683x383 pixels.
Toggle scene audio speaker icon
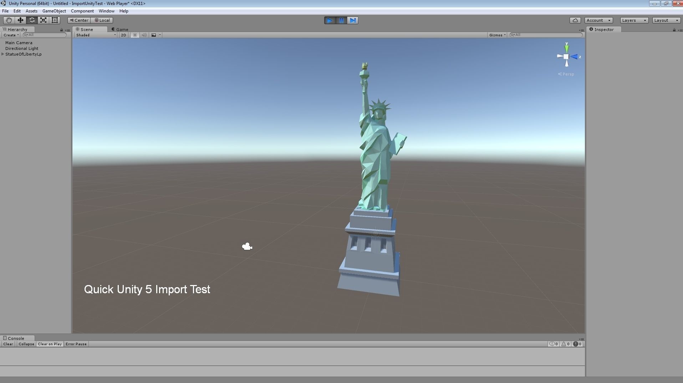(x=144, y=35)
